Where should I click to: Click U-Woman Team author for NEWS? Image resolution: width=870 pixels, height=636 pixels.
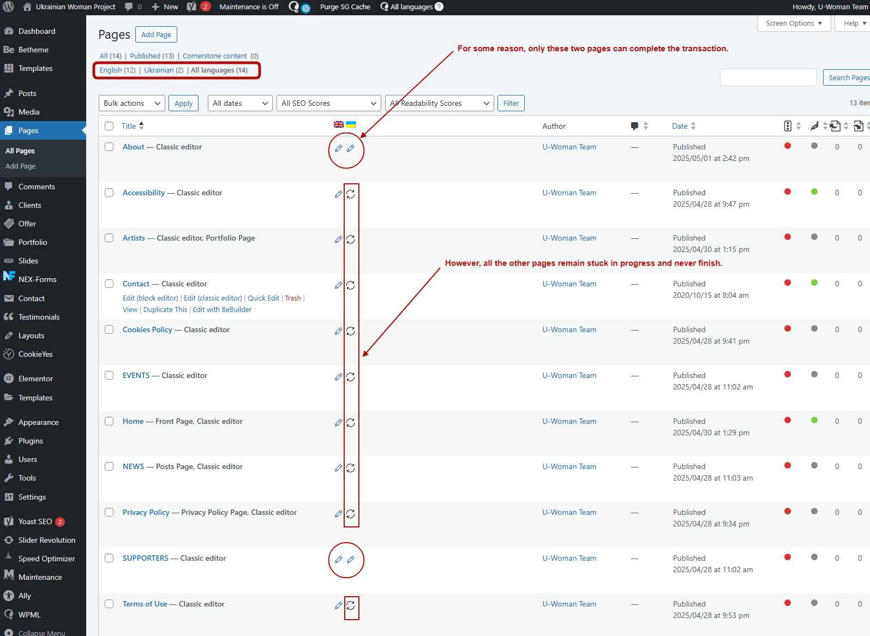click(569, 466)
